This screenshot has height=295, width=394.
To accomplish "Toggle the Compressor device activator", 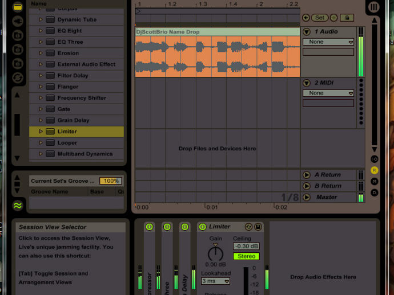I will [x=149, y=227].
